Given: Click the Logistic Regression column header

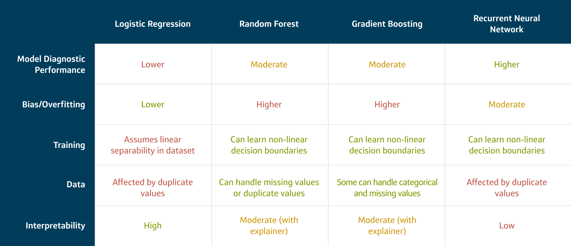Looking at the screenshot, I should [153, 24].
